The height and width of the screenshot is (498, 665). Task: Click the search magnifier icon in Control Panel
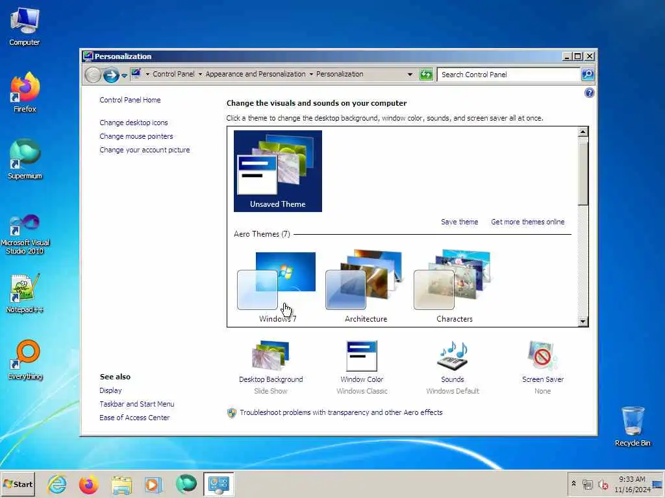click(x=587, y=75)
